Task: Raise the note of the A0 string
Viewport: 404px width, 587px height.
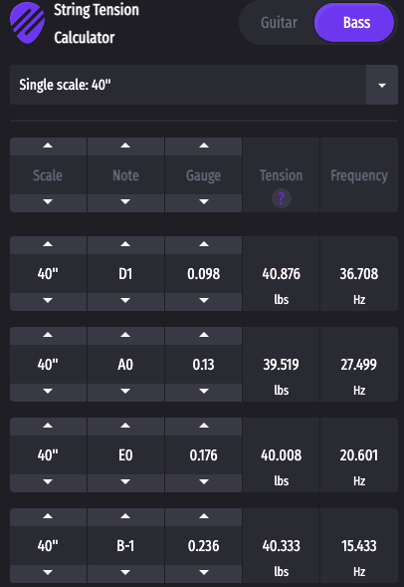Action: click(125, 336)
